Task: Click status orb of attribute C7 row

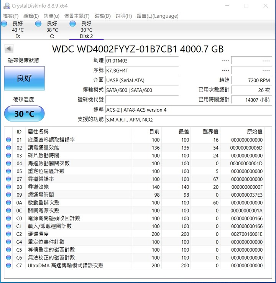Action: click(x=8, y=265)
